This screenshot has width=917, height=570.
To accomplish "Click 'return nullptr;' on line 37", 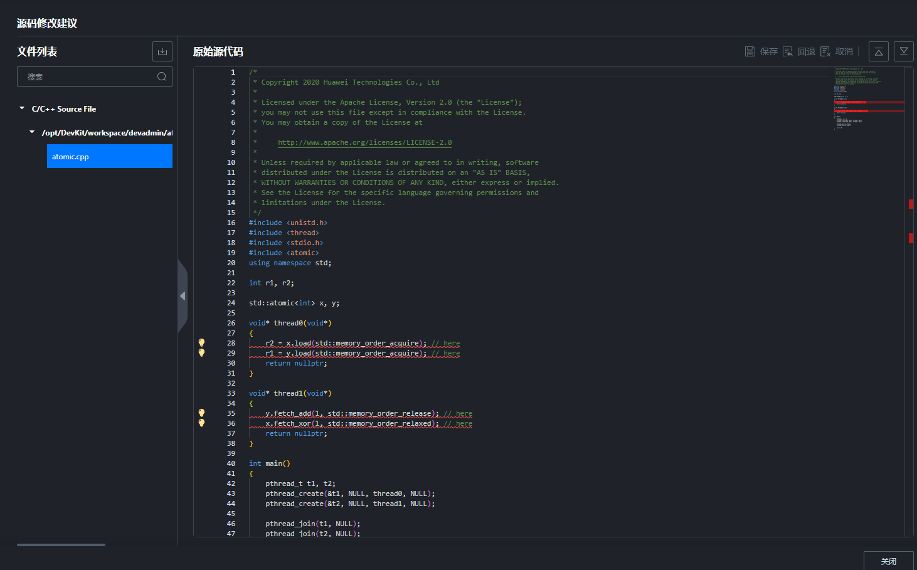I will (296, 433).
